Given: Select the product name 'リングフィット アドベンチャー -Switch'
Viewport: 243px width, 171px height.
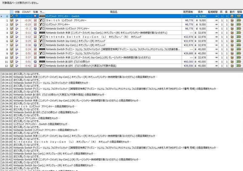Looking at the screenshot, I should (63, 16).
